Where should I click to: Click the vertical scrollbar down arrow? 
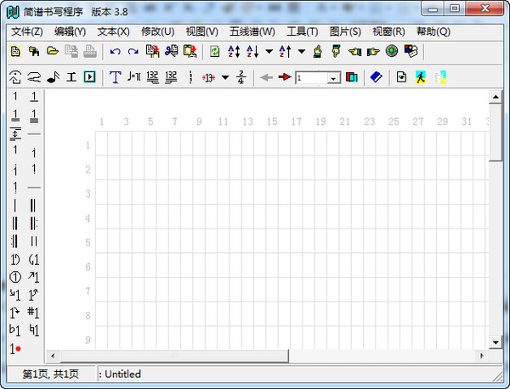[x=496, y=341]
